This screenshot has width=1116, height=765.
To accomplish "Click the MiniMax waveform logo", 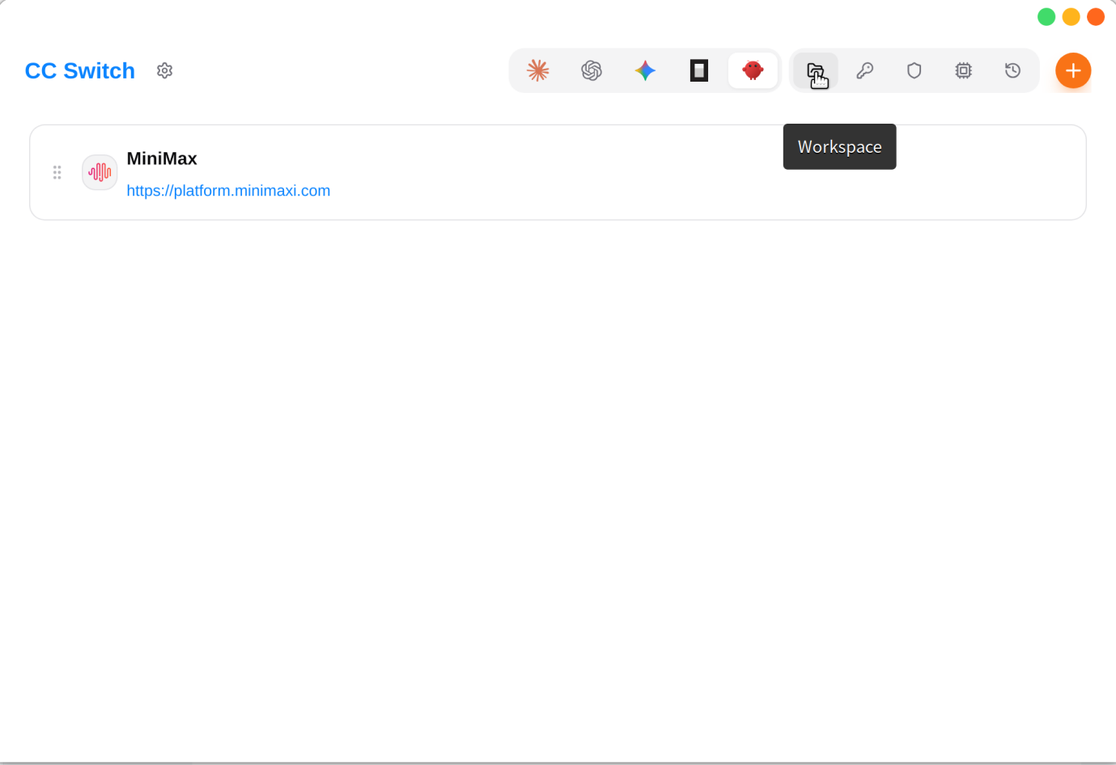I will (100, 172).
